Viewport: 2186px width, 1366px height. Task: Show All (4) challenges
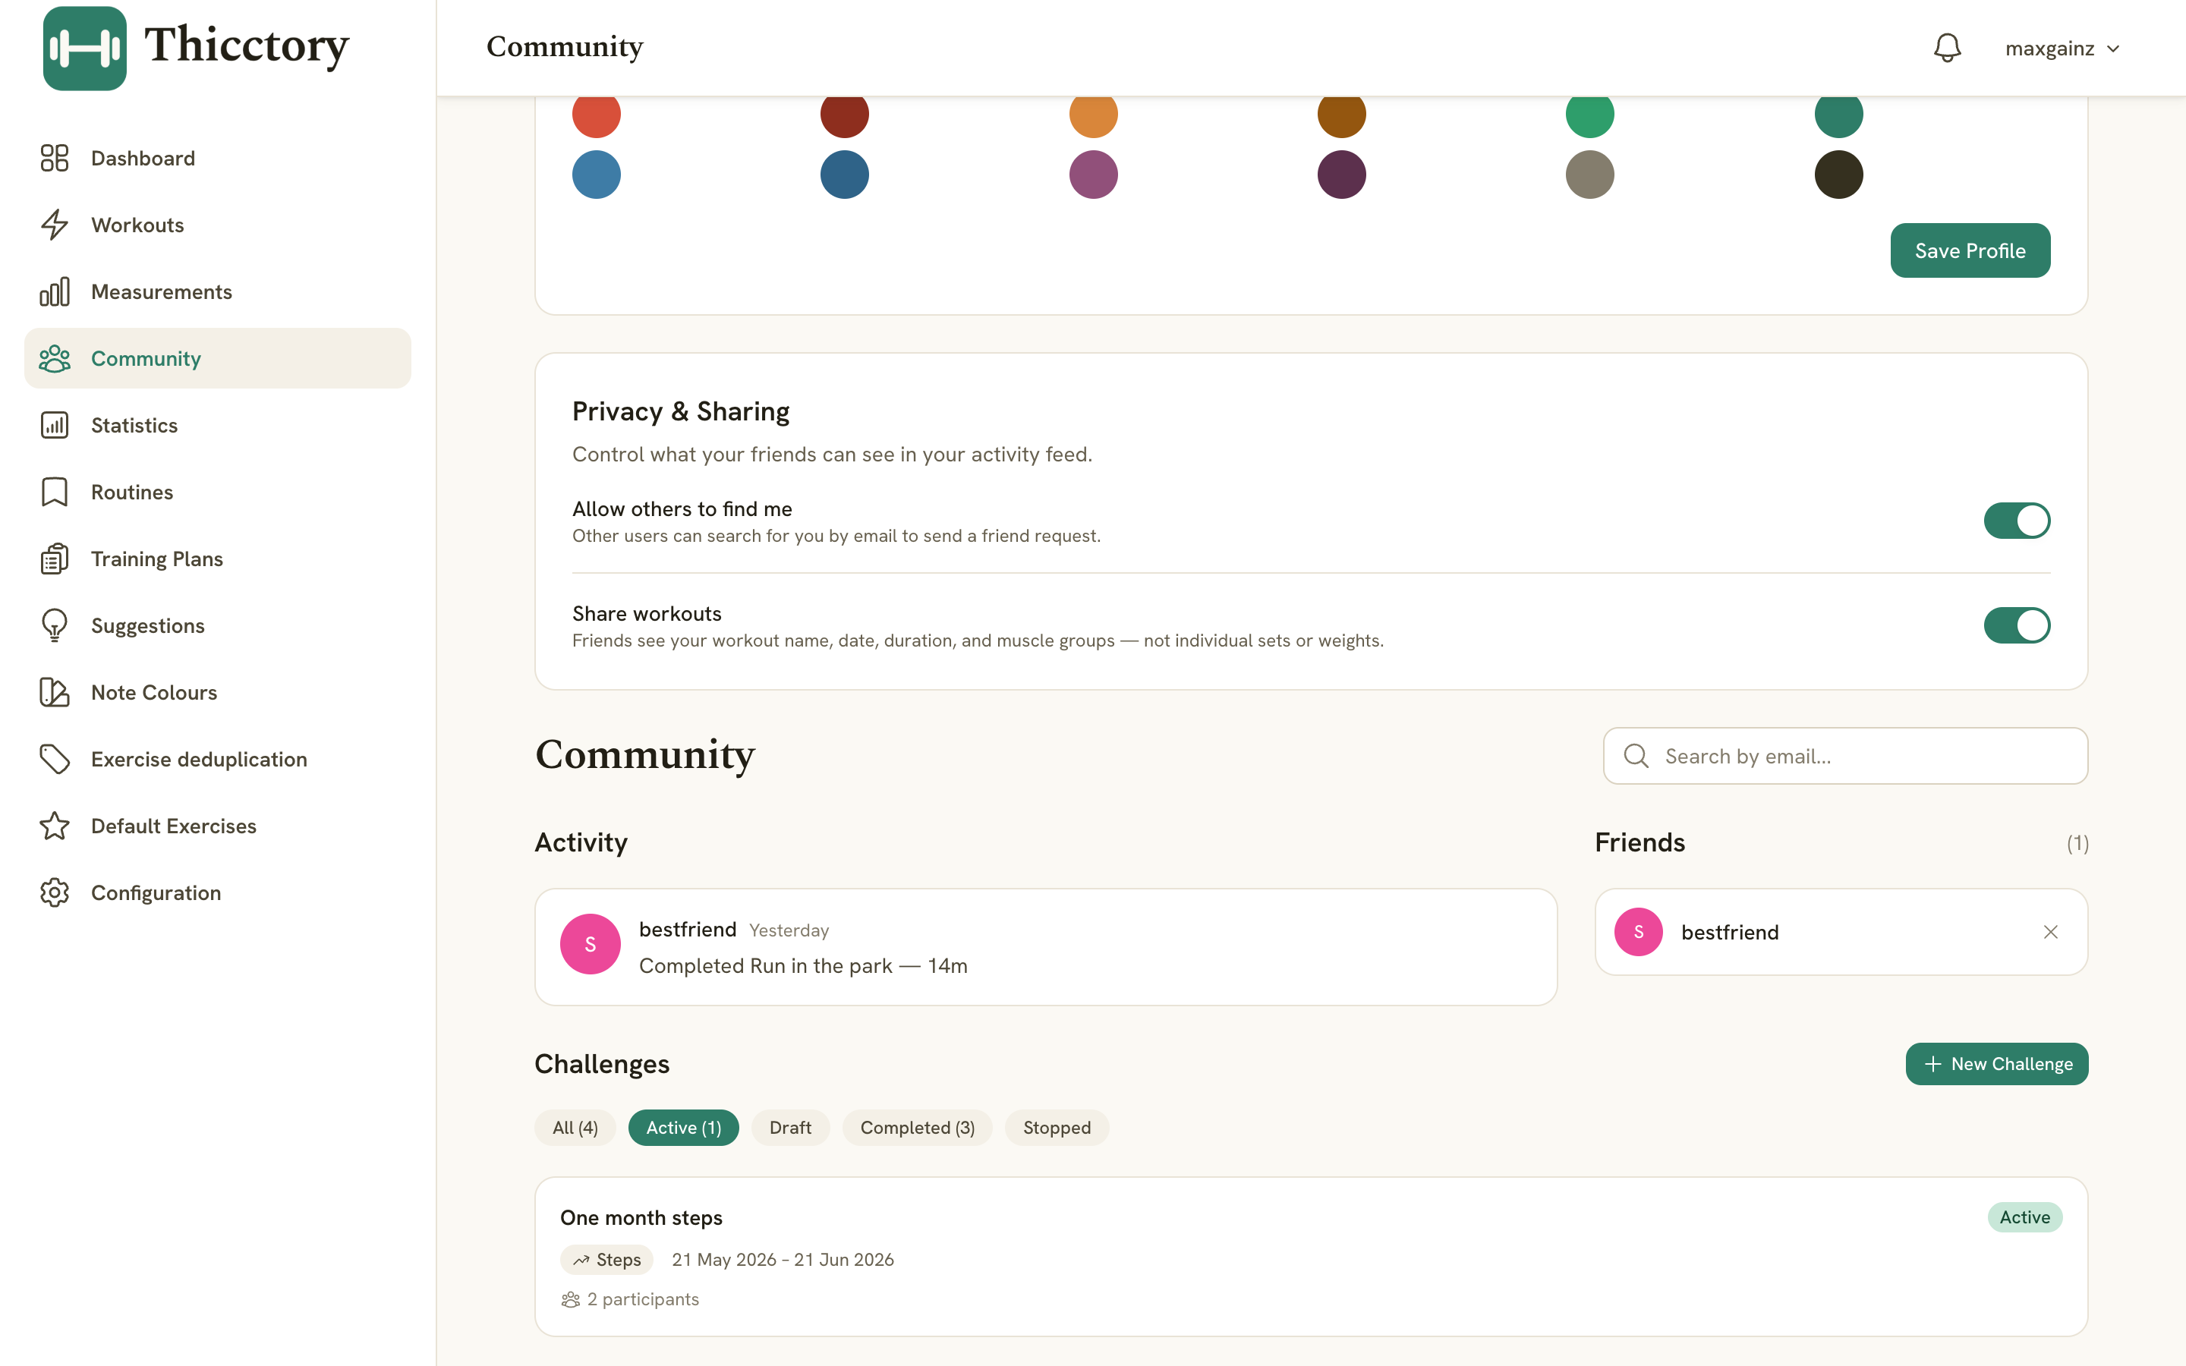click(575, 1128)
